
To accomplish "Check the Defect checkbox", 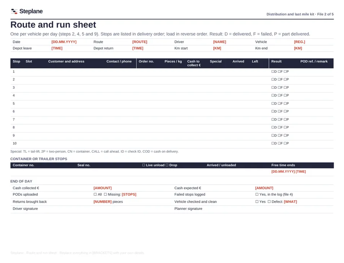I will tap(269, 201).
